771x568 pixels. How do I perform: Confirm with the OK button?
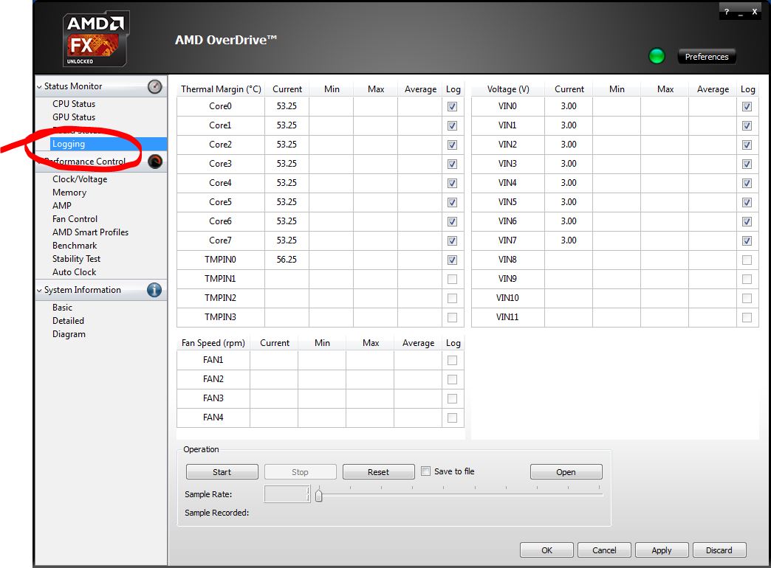pos(546,550)
